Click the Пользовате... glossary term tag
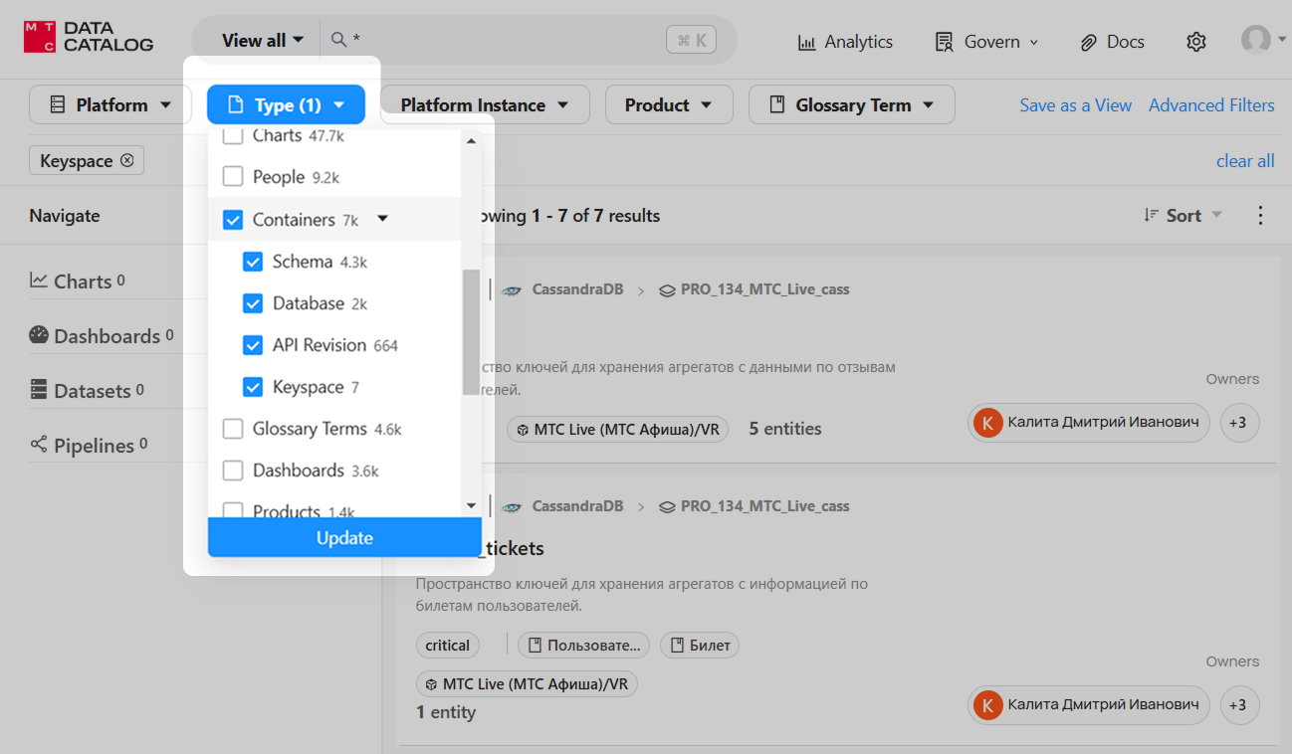Screen dimensions: 1292x754 click(x=583, y=646)
